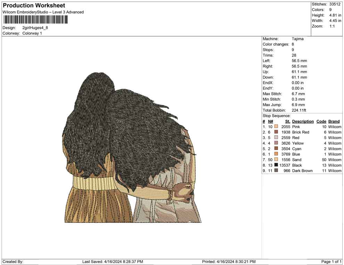Image resolution: width=344 pixels, height=265 pixels.
Task: Click the St. stitch count column header
Action: (287, 121)
